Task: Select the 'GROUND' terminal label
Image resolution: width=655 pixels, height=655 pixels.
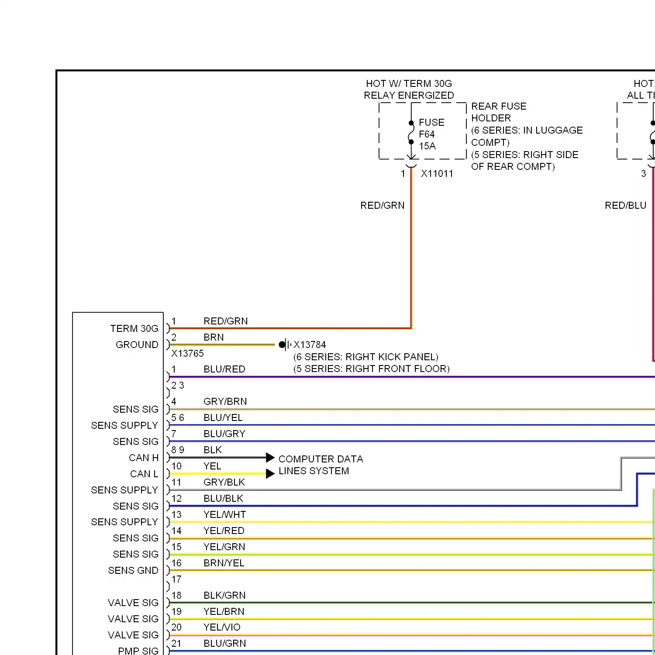Action: [137, 345]
